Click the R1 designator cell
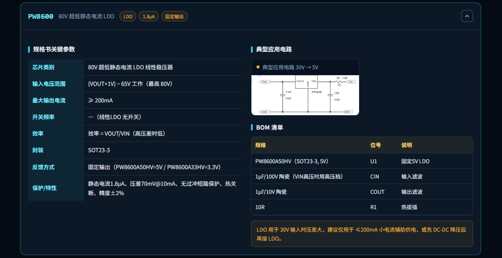Viewport: 502px width, 258px height. point(373,207)
